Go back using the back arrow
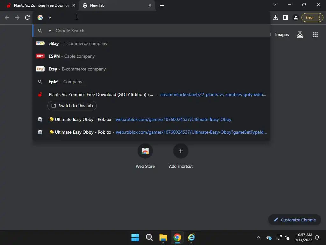The height and width of the screenshot is (245, 326). [7, 18]
